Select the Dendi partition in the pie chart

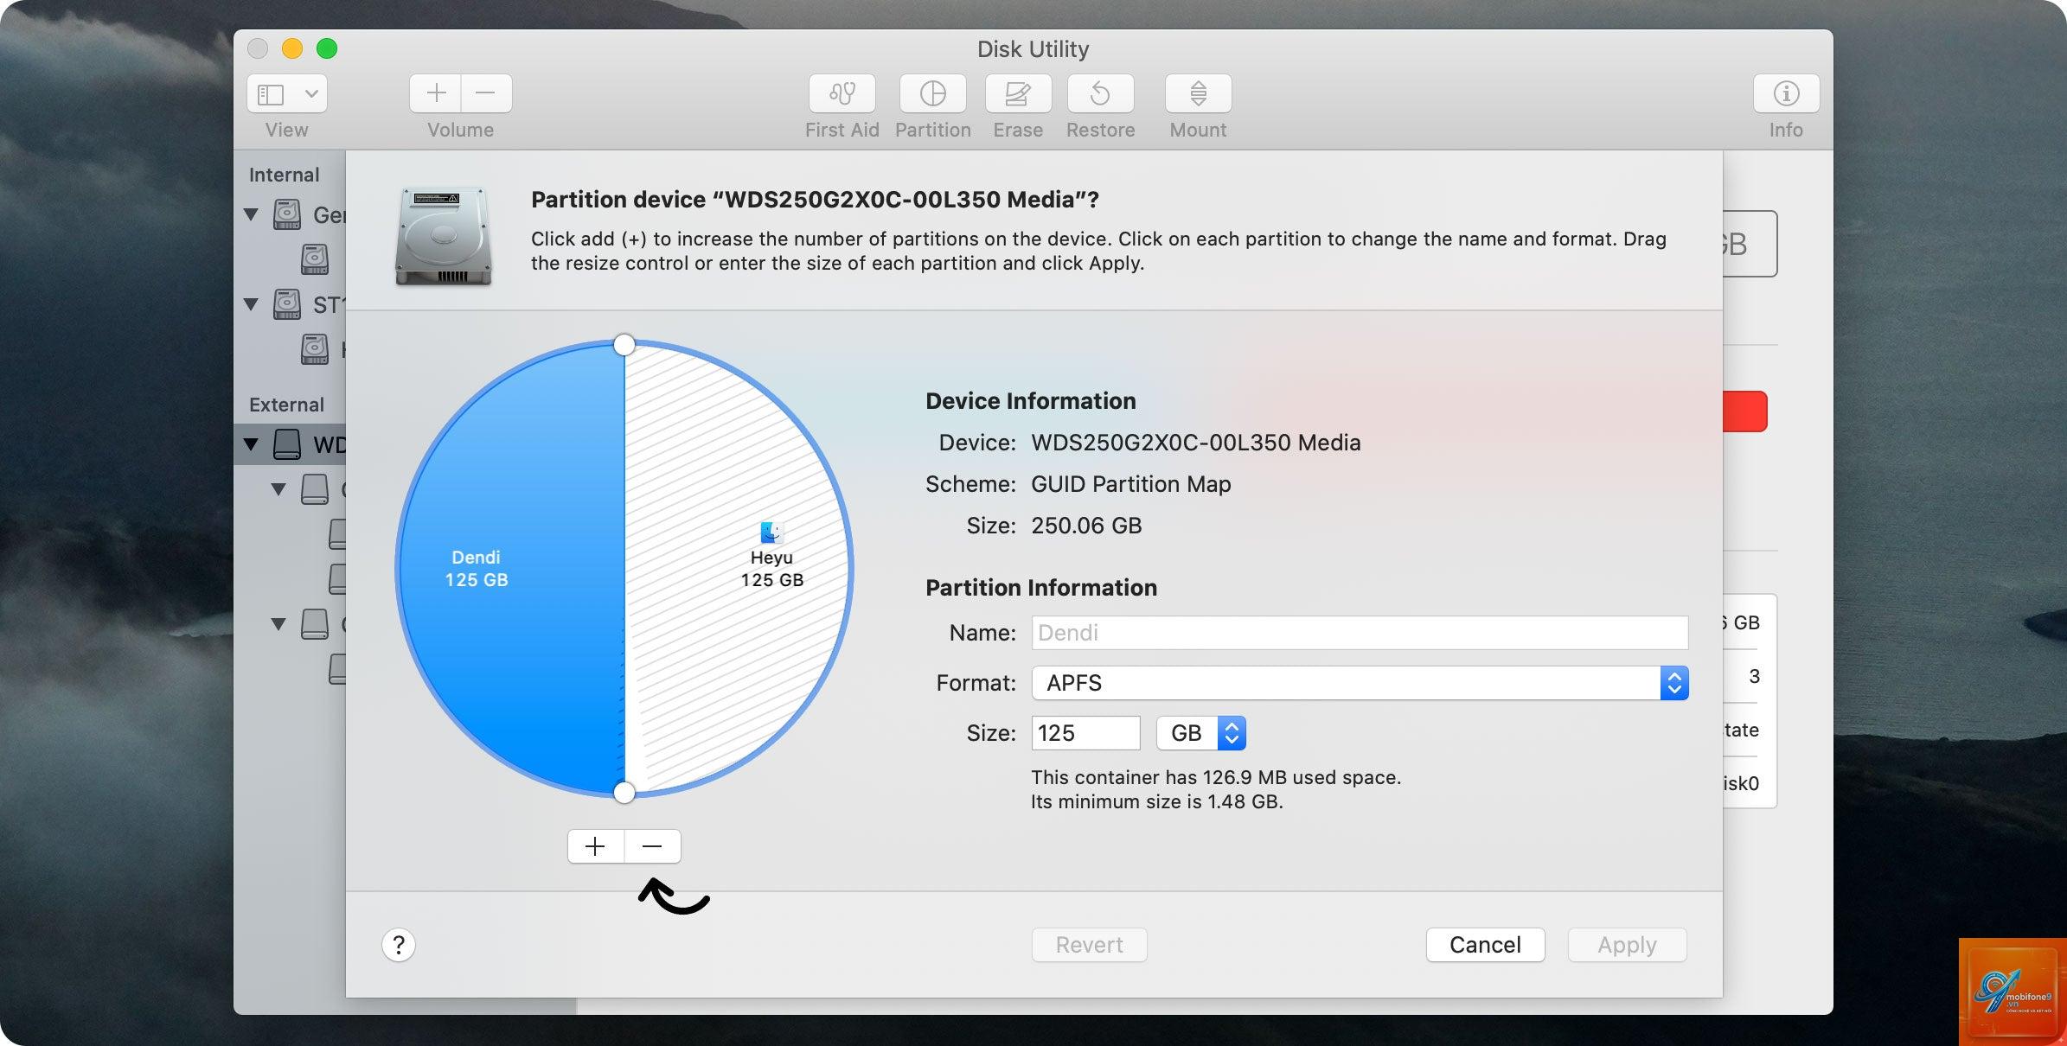tap(510, 568)
